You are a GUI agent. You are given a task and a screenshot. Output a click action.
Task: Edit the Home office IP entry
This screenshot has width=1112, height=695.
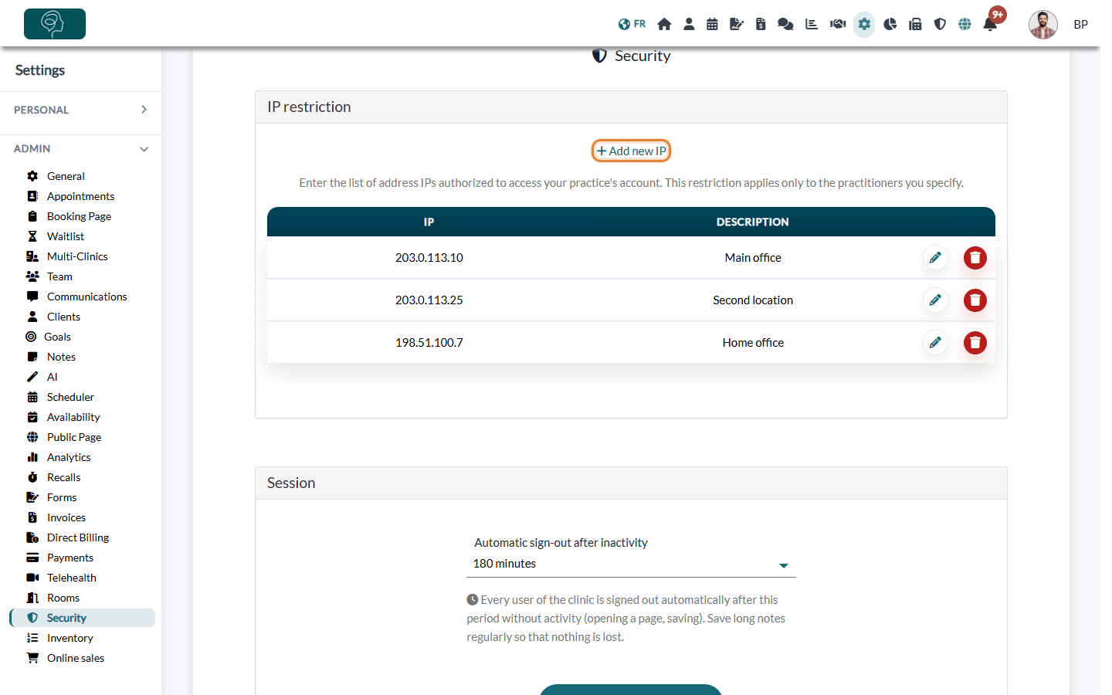(935, 343)
